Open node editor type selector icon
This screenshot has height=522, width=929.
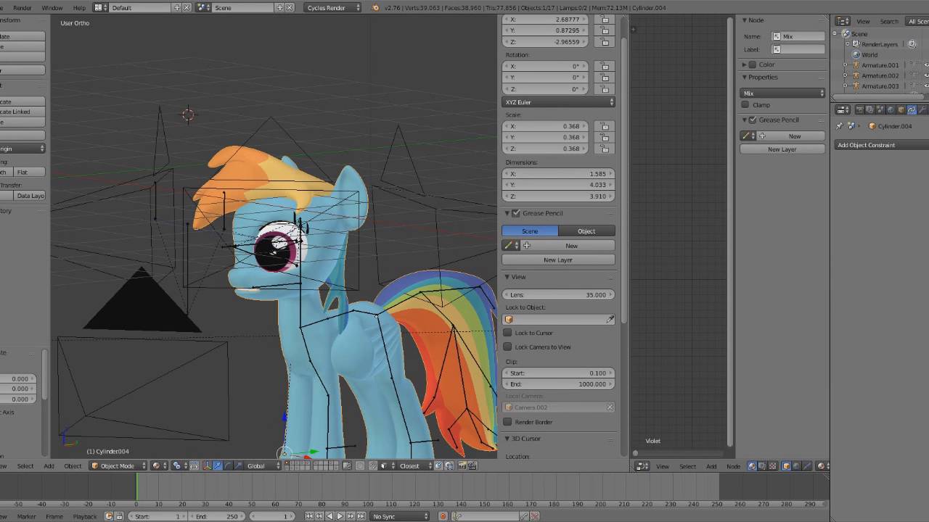pos(642,466)
